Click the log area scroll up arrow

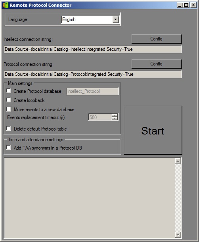[178, 161]
